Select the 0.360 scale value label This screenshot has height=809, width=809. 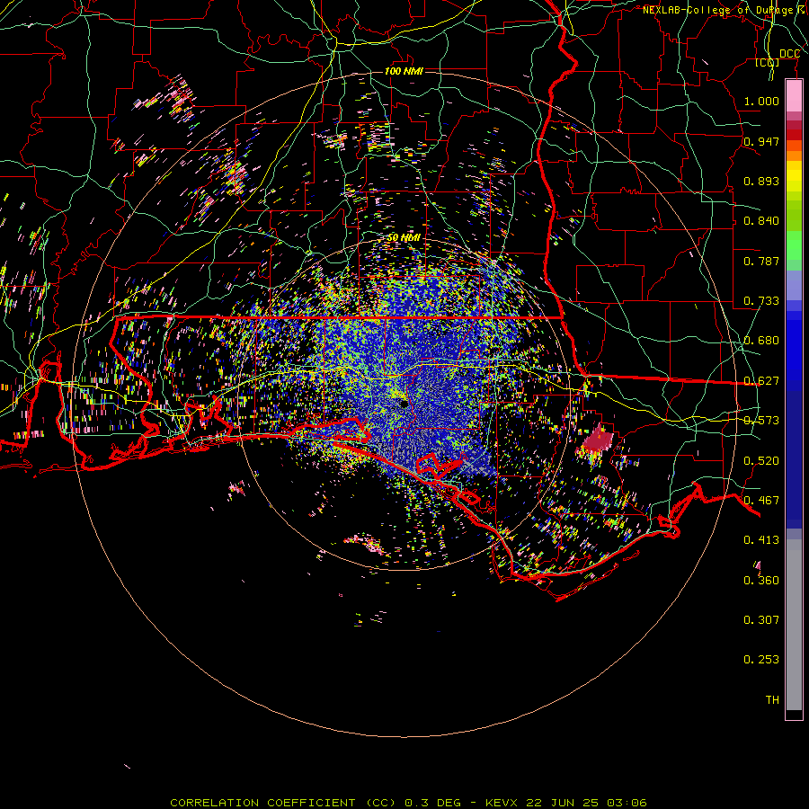tap(761, 581)
